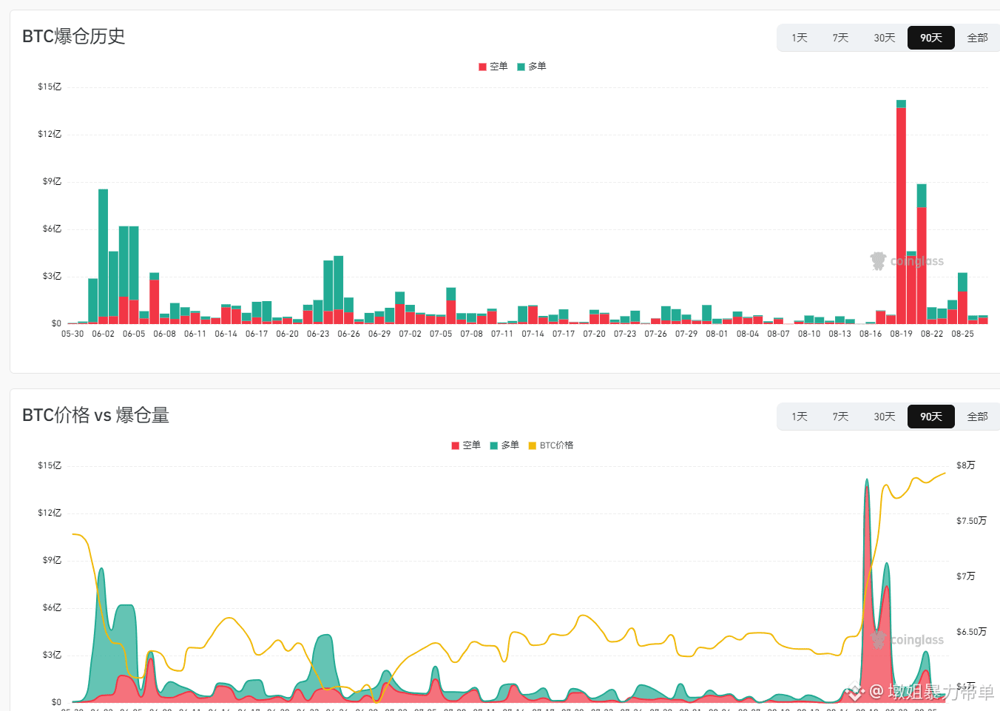The height and width of the screenshot is (711, 1000).
Task: Click the BTC爆仓历史 heading
Action: click(x=73, y=36)
